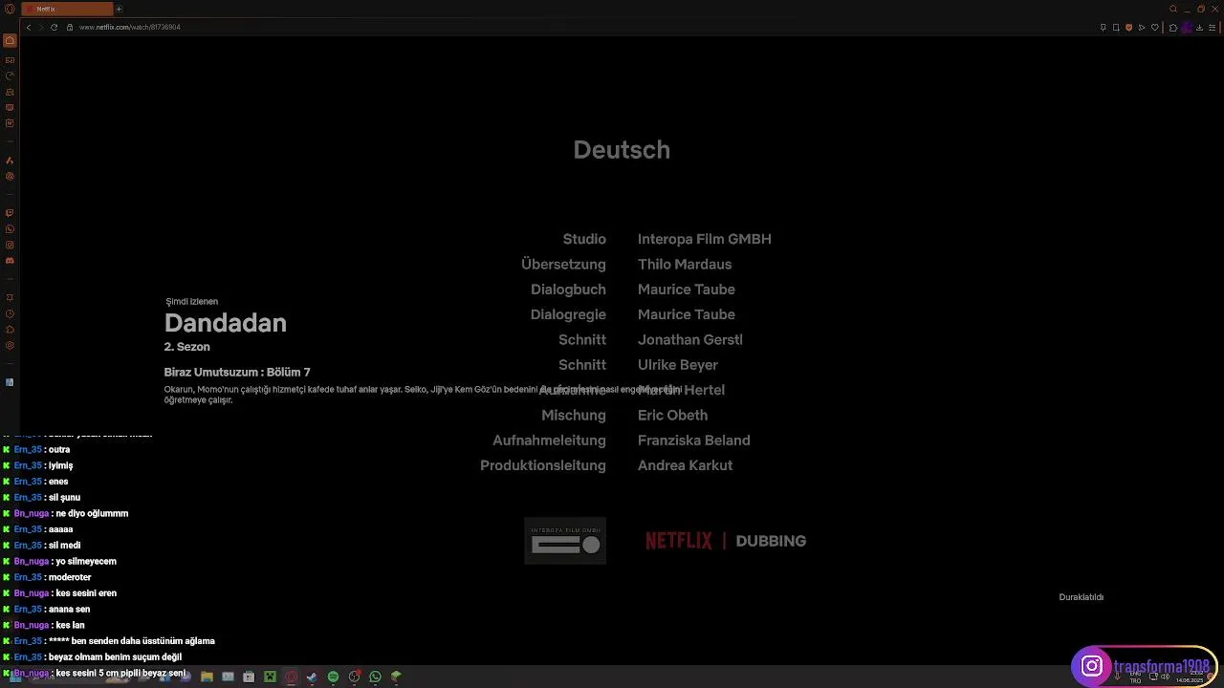Open the extensions cube icon

tap(1173, 27)
